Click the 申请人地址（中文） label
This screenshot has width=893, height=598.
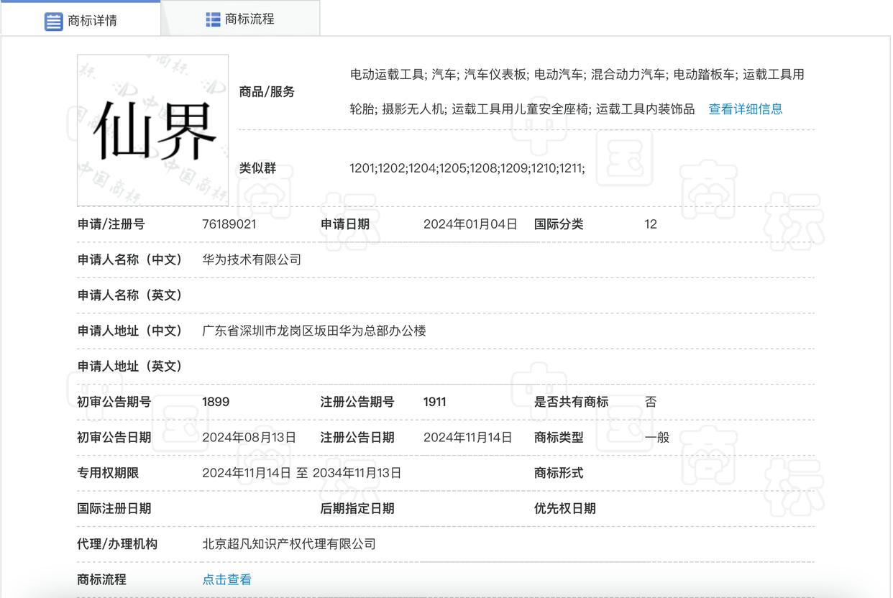click(x=130, y=331)
